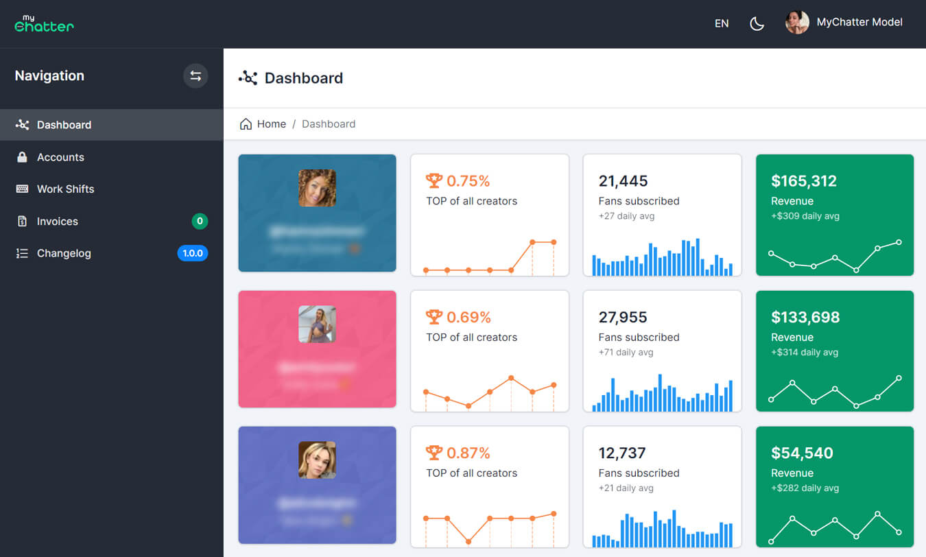Click the user avatar in top bar
Viewport: 926px width, 557px height.
[x=796, y=23]
